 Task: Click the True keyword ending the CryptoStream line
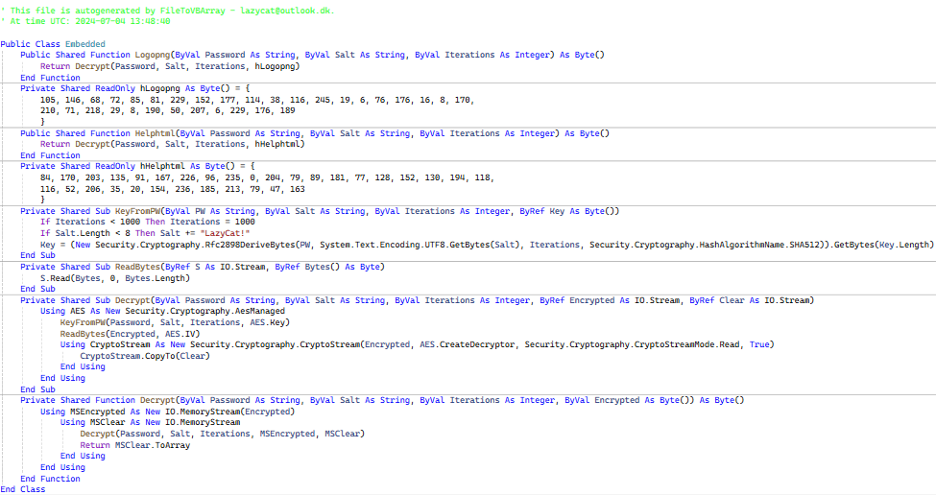pos(759,344)
